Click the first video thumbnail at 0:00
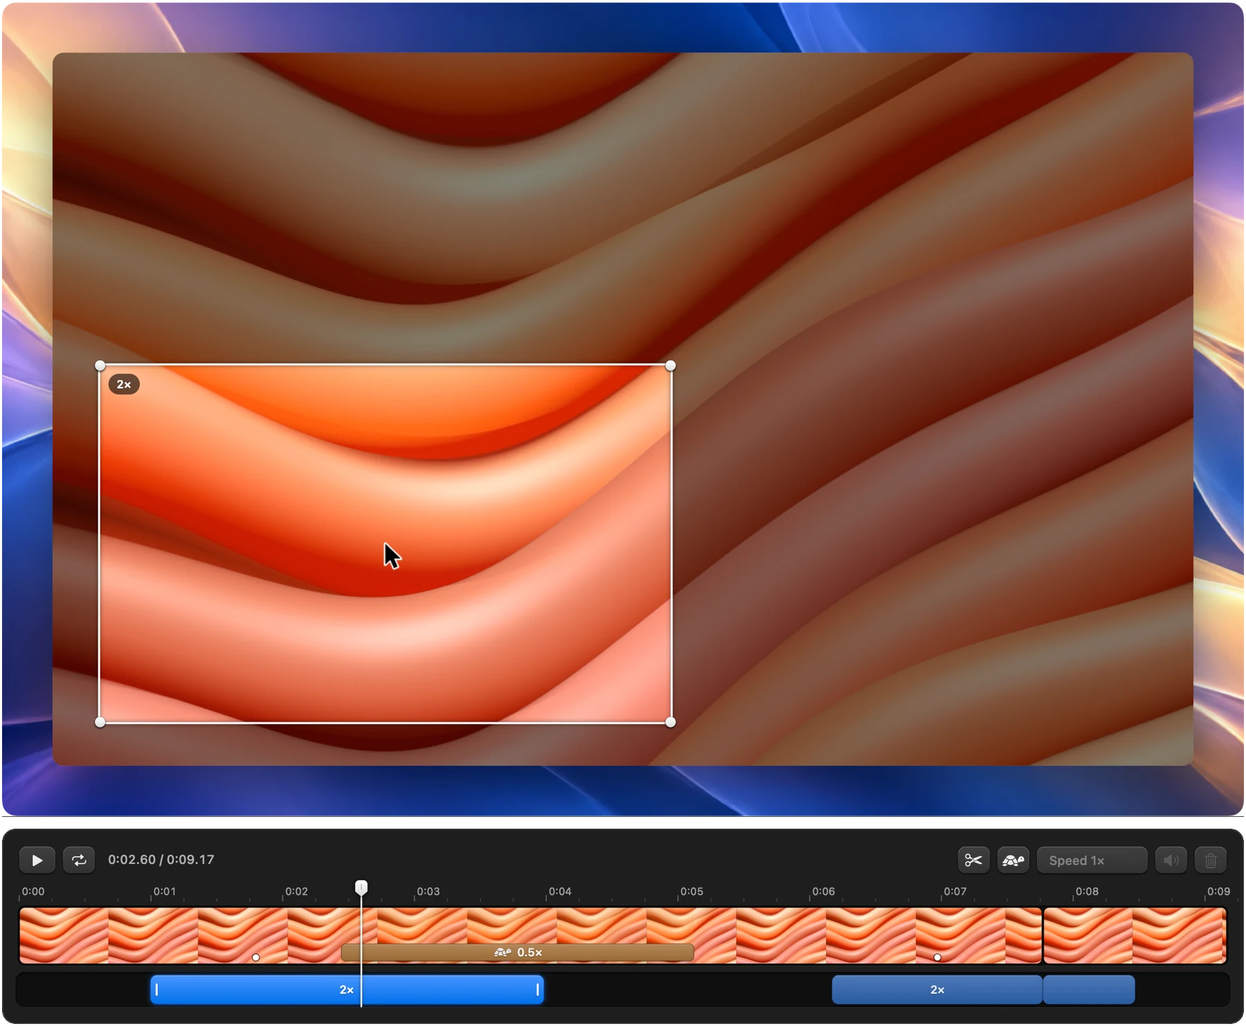Screen dimensions: 1246x1026 point(64,935)
